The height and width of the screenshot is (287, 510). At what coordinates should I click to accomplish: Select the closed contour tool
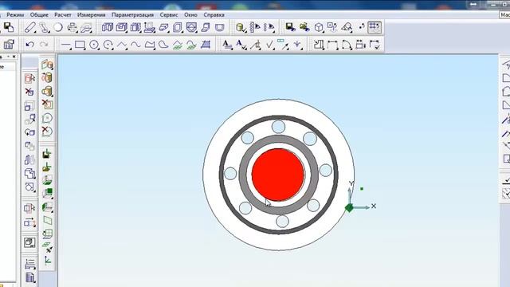point(150,45)
